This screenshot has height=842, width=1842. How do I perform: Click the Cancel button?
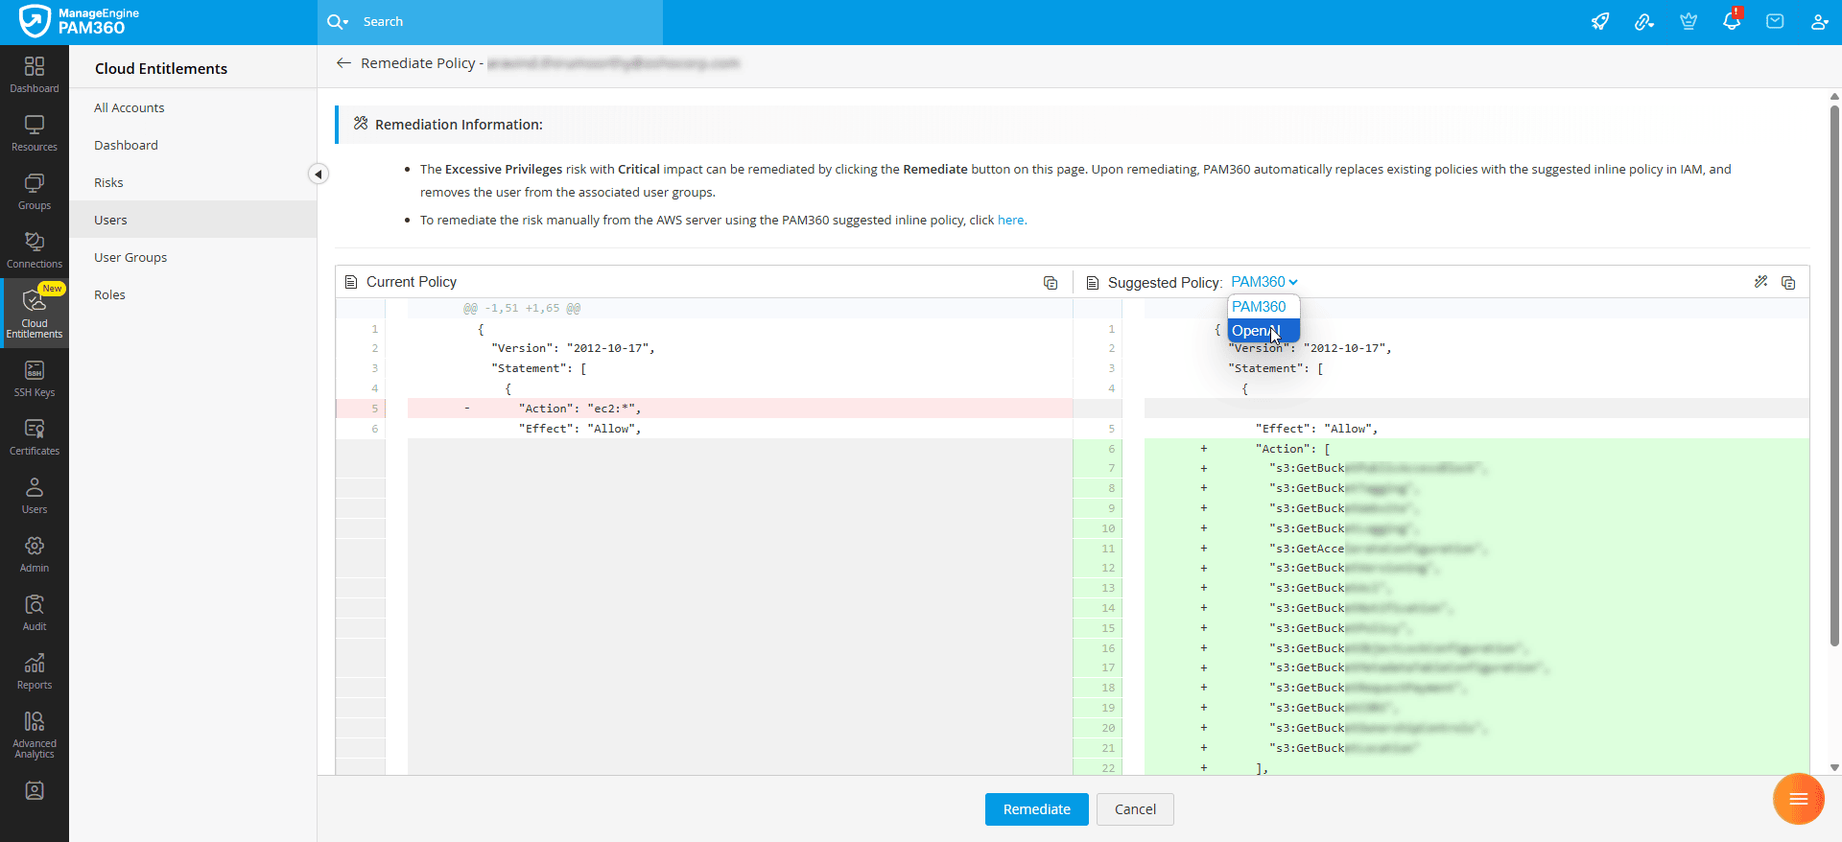pos(1135,809)
